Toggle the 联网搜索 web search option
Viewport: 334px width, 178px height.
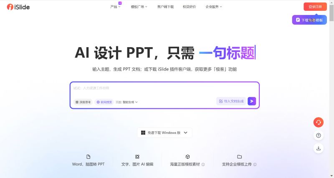(x=104, y=102)
